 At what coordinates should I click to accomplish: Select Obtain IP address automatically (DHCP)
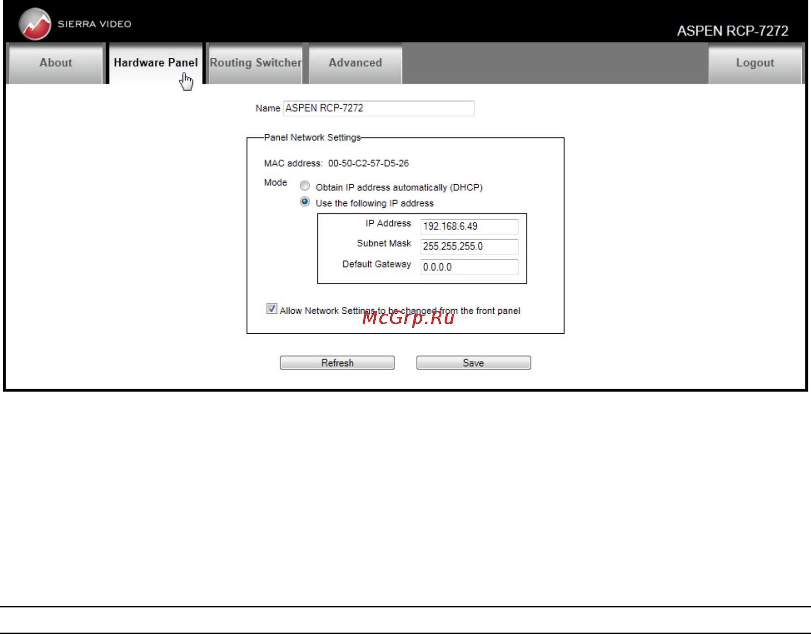pyautogui.click(x=305, y=186)
